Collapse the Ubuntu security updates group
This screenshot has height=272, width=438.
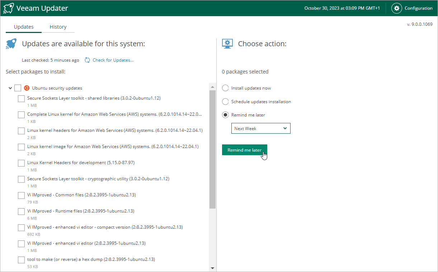click(x=10, y=88)
